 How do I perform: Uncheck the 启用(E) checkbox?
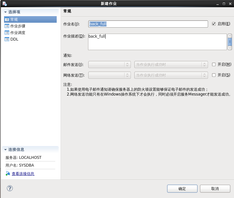[213, 24]
